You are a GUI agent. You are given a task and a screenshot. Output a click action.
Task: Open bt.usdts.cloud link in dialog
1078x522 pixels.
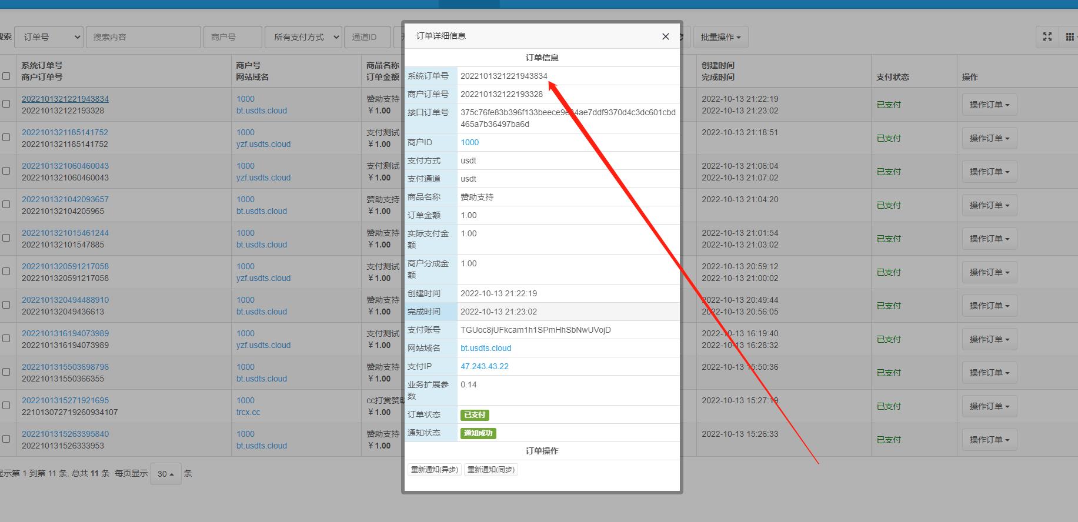click(486, 348)
